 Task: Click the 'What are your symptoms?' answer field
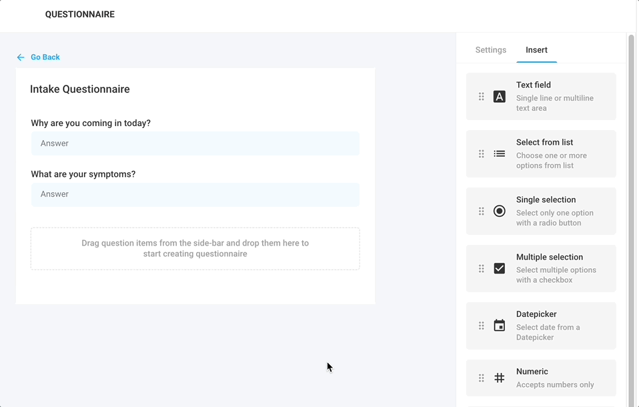[x=195, y=194]
